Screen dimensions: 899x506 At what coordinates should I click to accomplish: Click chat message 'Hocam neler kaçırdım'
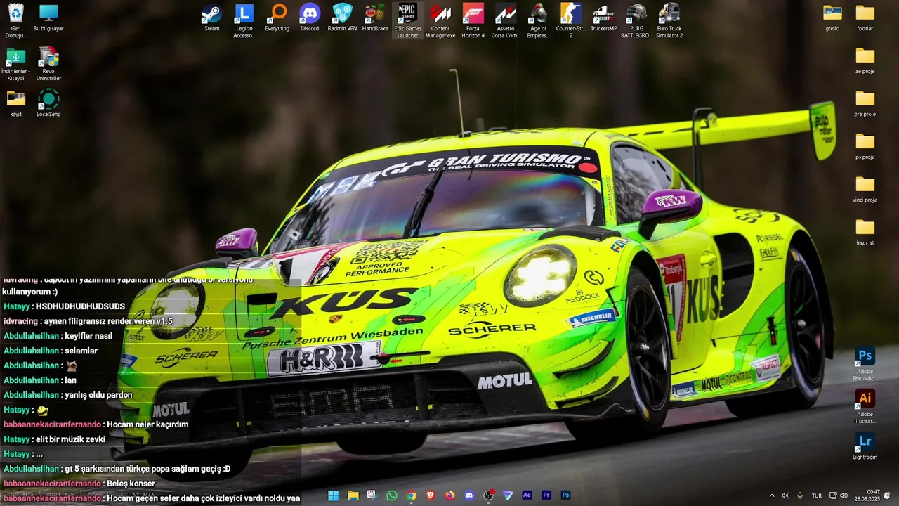[147, 424]
